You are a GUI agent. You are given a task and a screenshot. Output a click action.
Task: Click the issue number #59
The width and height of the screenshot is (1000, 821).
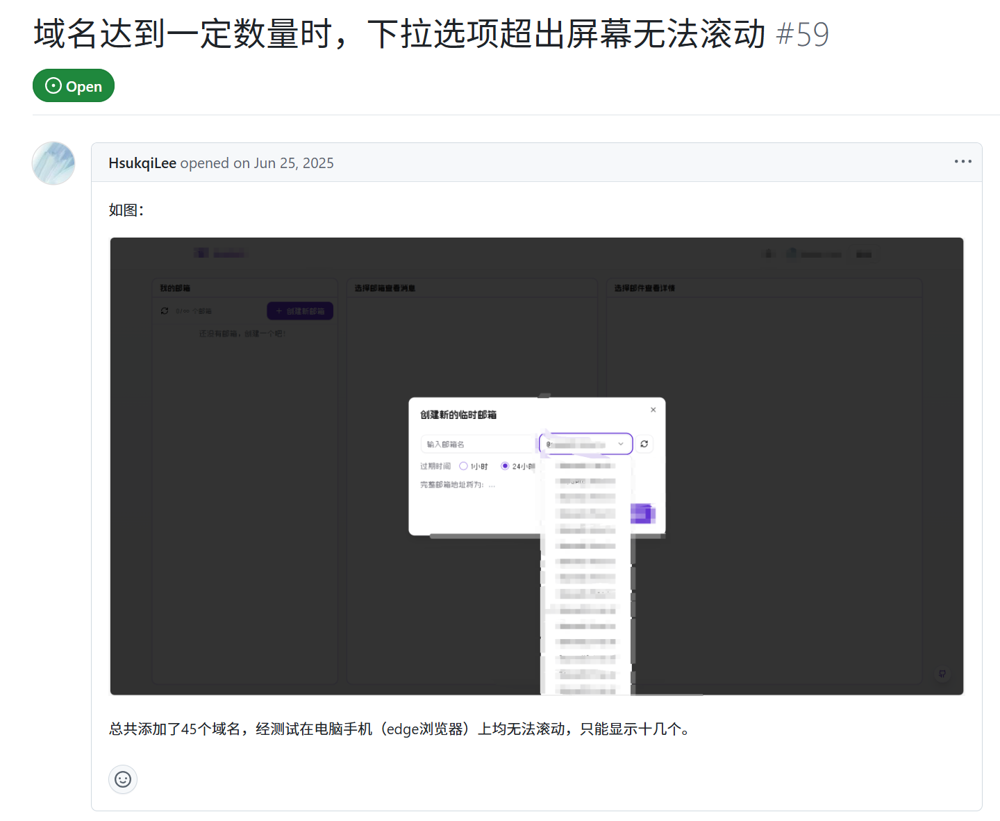click(x=803, y=35)
